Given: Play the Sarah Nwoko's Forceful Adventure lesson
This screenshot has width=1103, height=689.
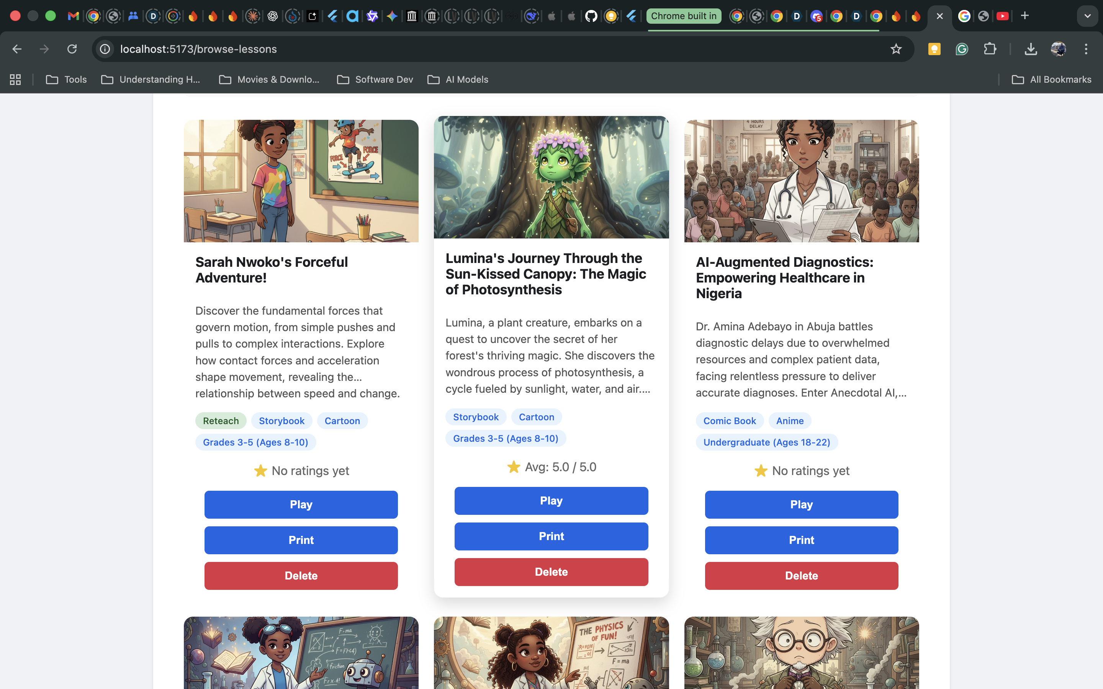Looking at the screenshot, I should coord(301,505).
